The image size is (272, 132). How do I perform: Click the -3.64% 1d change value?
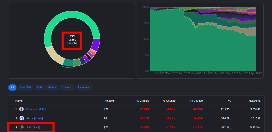pyautogui.click(x=145, y=128)
